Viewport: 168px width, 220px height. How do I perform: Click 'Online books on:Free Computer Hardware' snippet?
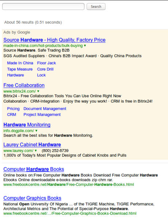[x=80, y=177]
